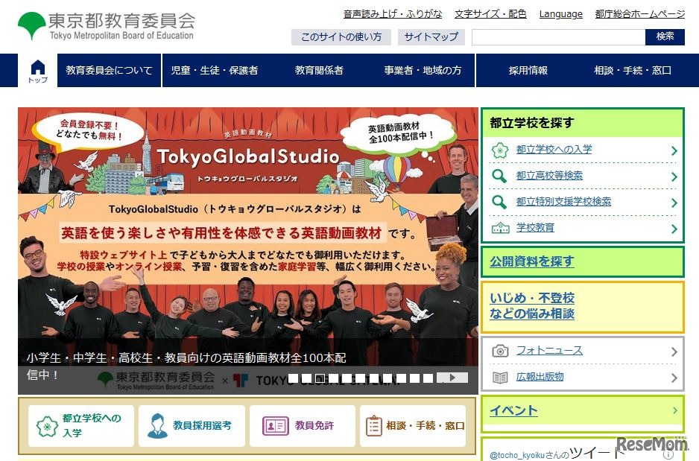This screenshot has width=699, height=461.
Task: Click the home icon labeled トップ
Action: coord(38,70)
